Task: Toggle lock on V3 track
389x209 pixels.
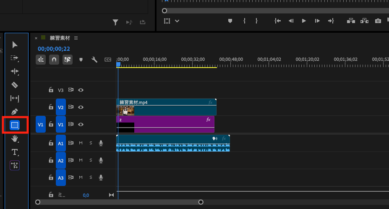Action: 51,90
